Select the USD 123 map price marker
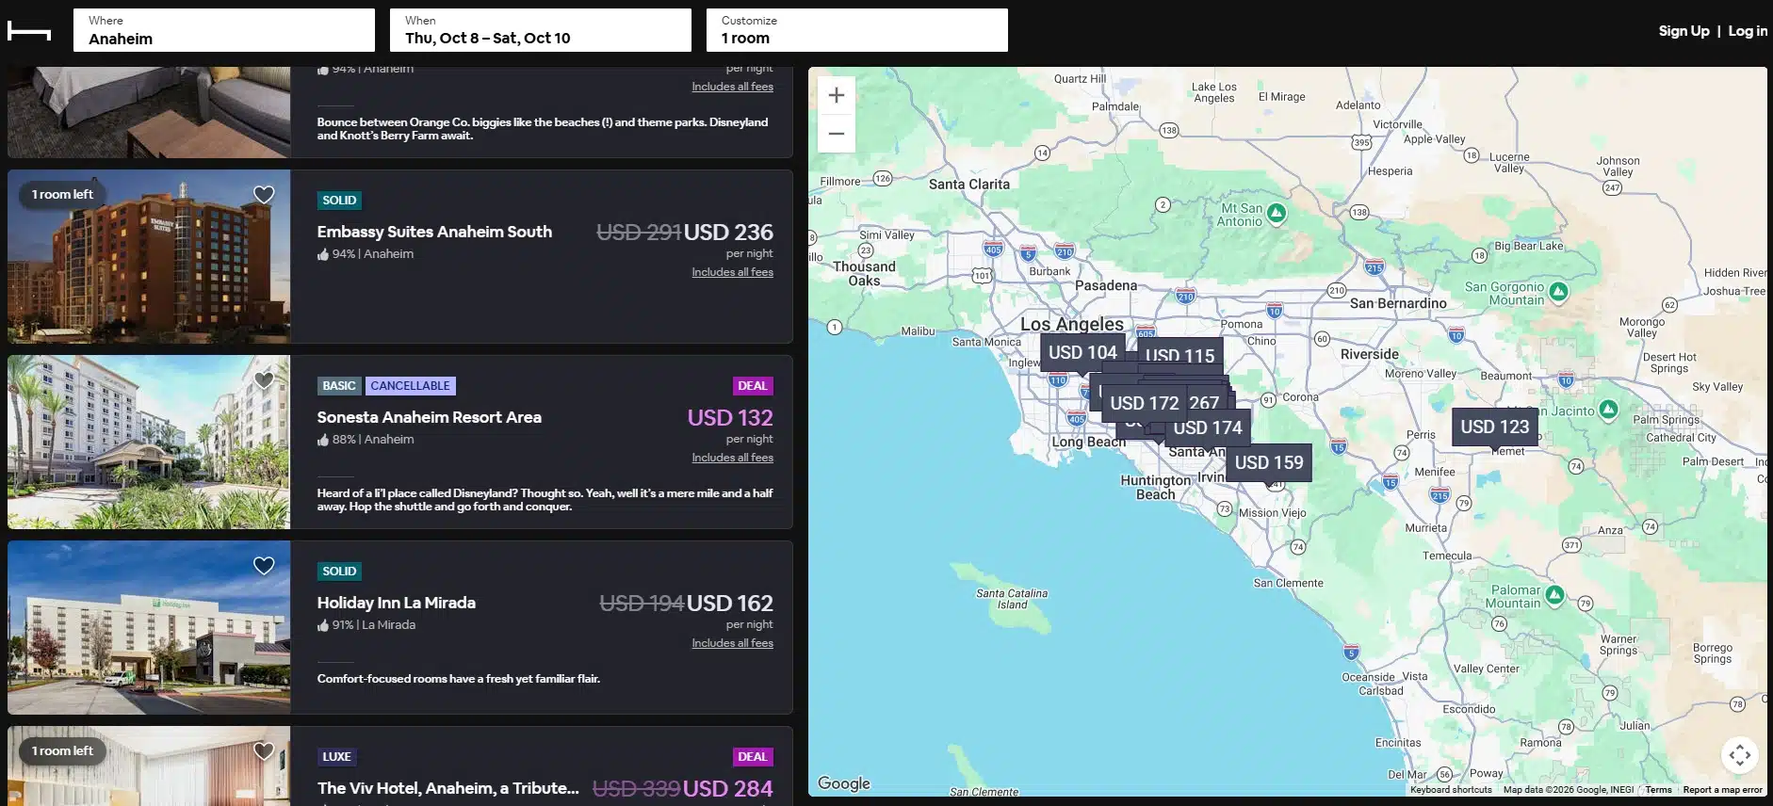 [x=1495, y=427]
